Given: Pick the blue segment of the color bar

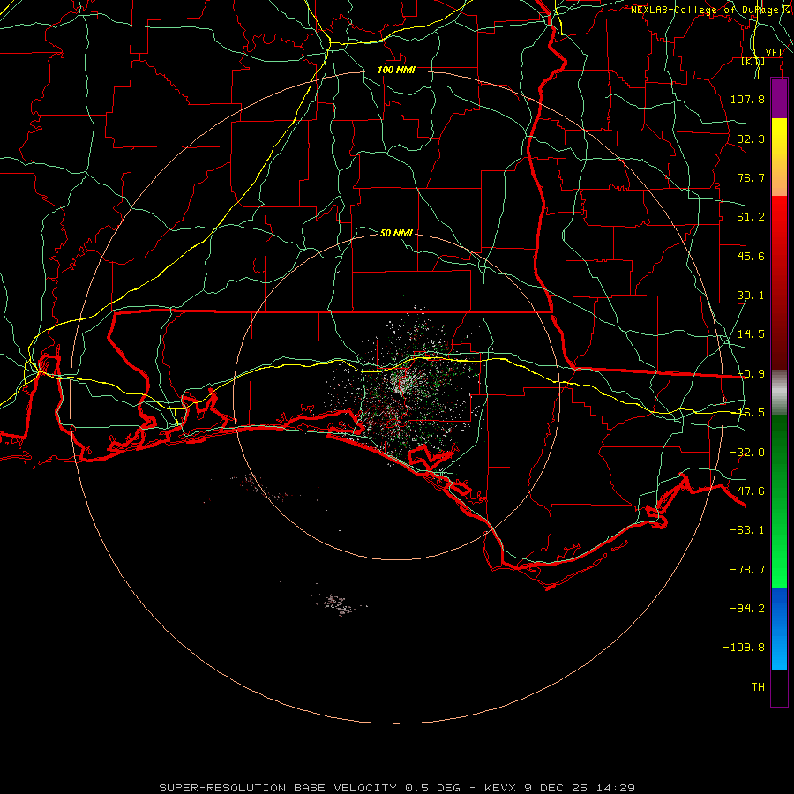Looking at the screenshot, I should 779,629.
